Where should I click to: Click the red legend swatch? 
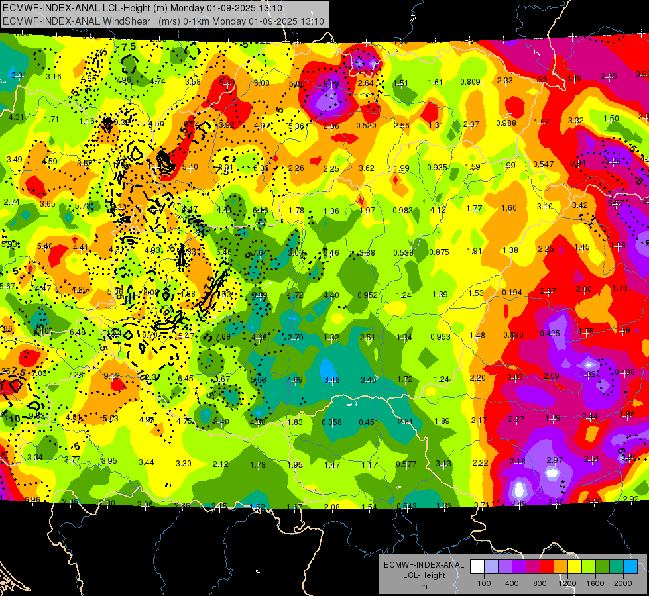pyautogui.click(x=547, y=567)
